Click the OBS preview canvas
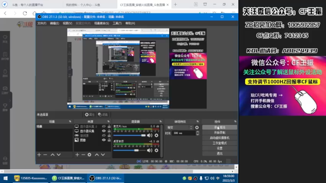Viewport: 326px width, 183px height. coord(137,68)
